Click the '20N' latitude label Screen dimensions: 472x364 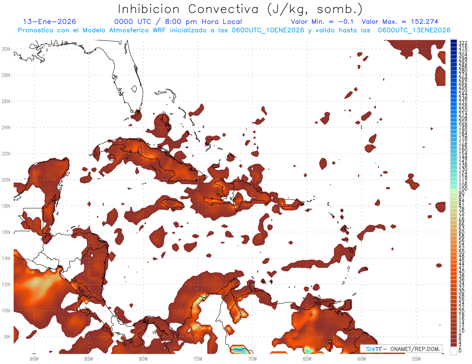7,180
